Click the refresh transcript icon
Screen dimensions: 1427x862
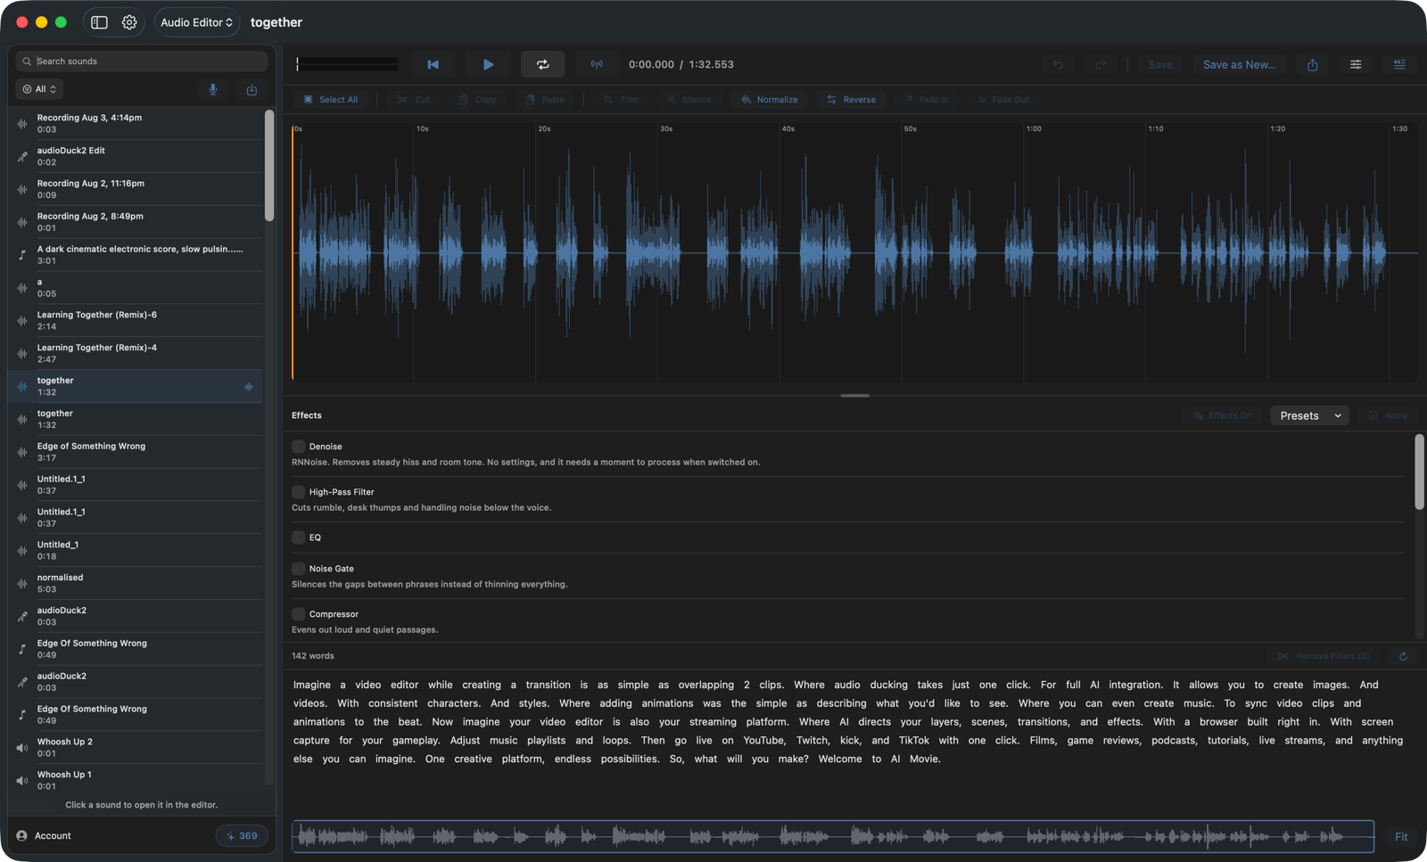[x=1403, y=656]
